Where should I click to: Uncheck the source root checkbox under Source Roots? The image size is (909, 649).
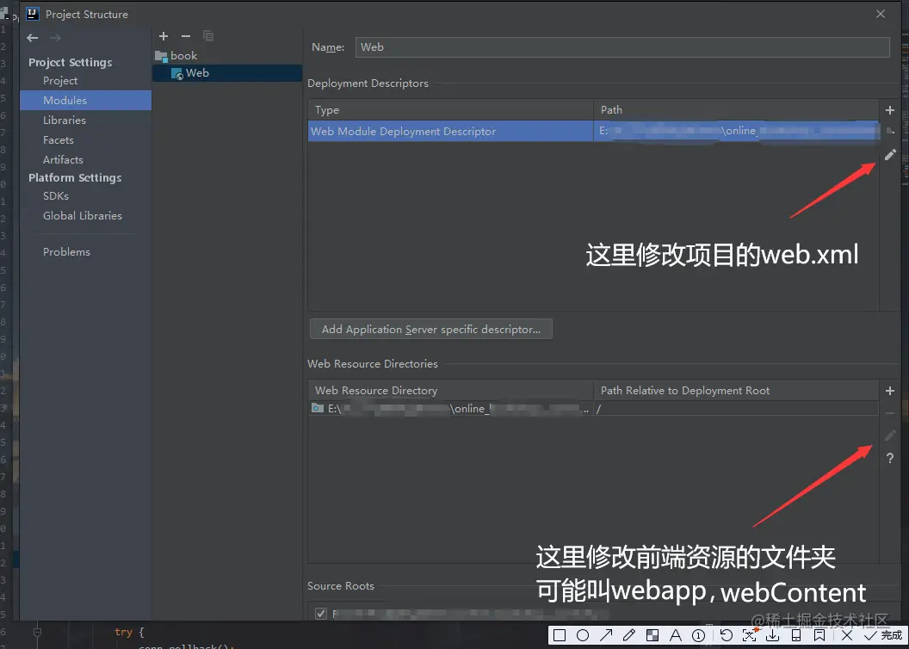tap(321, 613)
